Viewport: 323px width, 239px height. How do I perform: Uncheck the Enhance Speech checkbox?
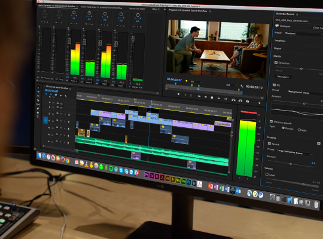pos(272,121)
